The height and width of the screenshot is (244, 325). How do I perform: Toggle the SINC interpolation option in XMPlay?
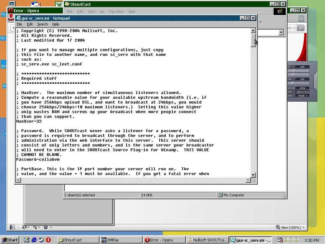[302, 88]
